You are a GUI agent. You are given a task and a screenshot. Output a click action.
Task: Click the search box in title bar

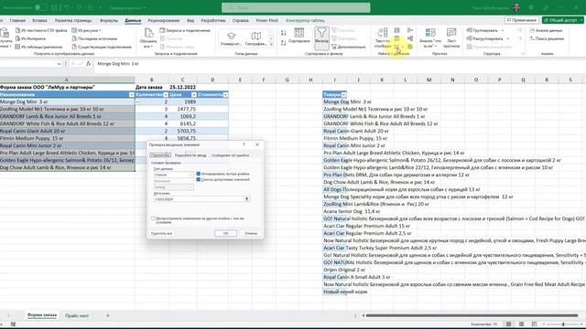tap(296, 7)
